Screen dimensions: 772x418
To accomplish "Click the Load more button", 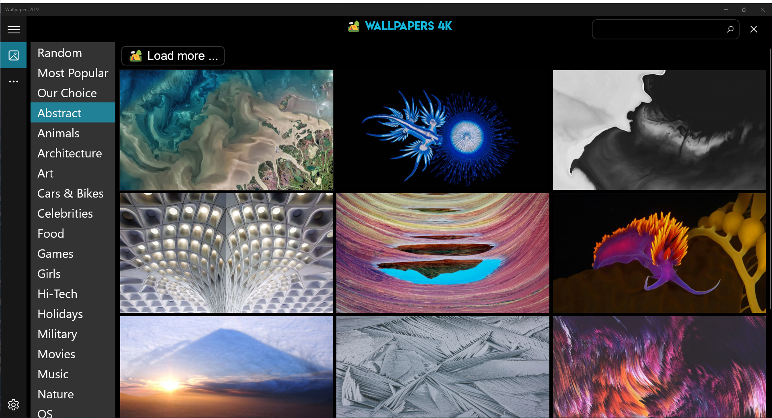I will point(173,56).
